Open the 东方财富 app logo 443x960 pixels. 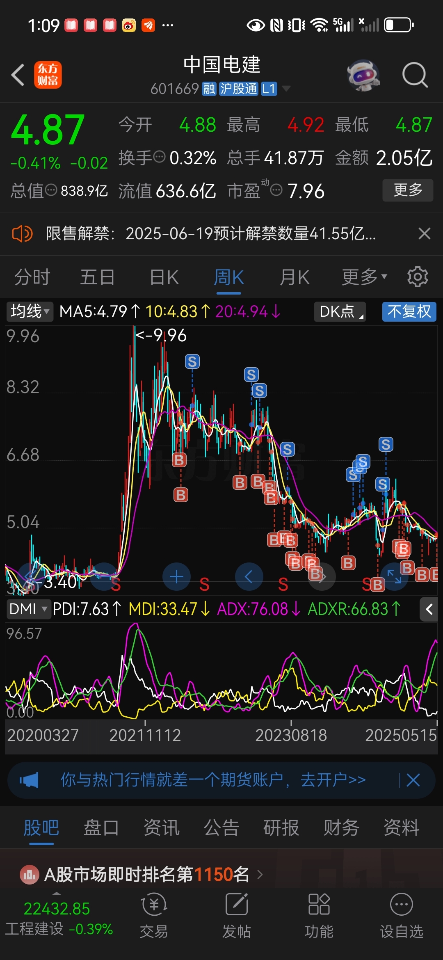coord(48,75)
